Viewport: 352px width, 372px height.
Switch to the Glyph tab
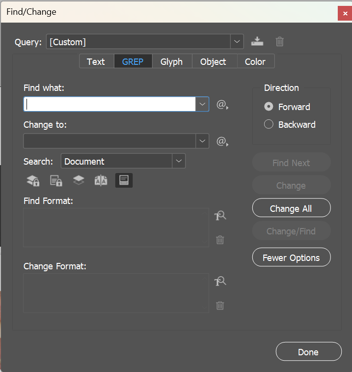[171, 61]
